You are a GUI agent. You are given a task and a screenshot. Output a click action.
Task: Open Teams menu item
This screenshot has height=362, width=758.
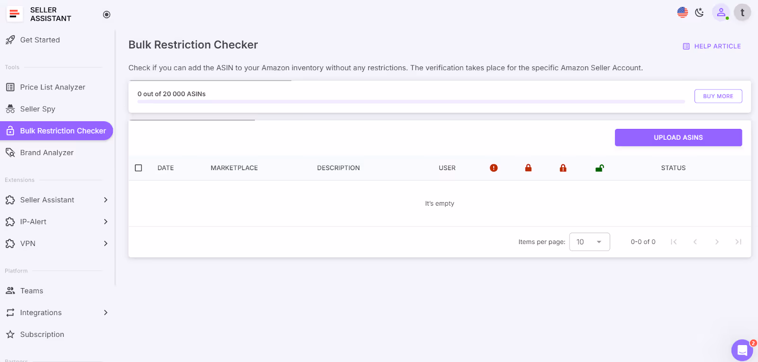click(x=56, y=291)
